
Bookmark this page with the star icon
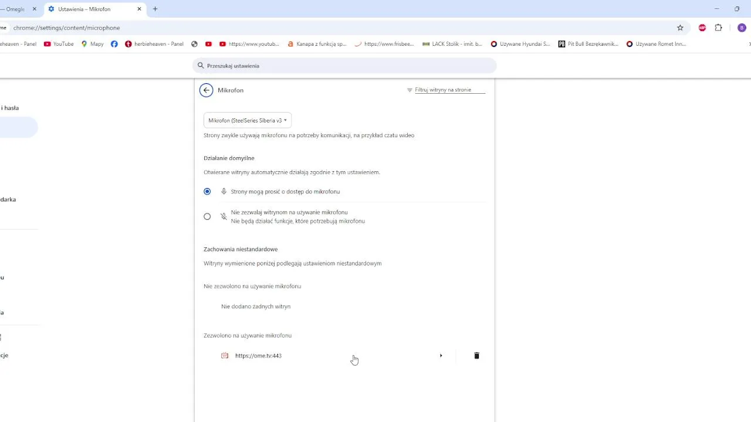[x=680, y=28]
